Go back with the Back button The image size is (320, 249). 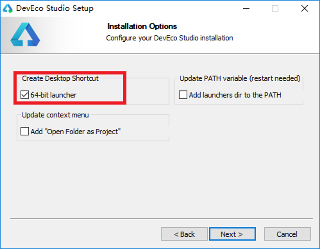(184, 234)
